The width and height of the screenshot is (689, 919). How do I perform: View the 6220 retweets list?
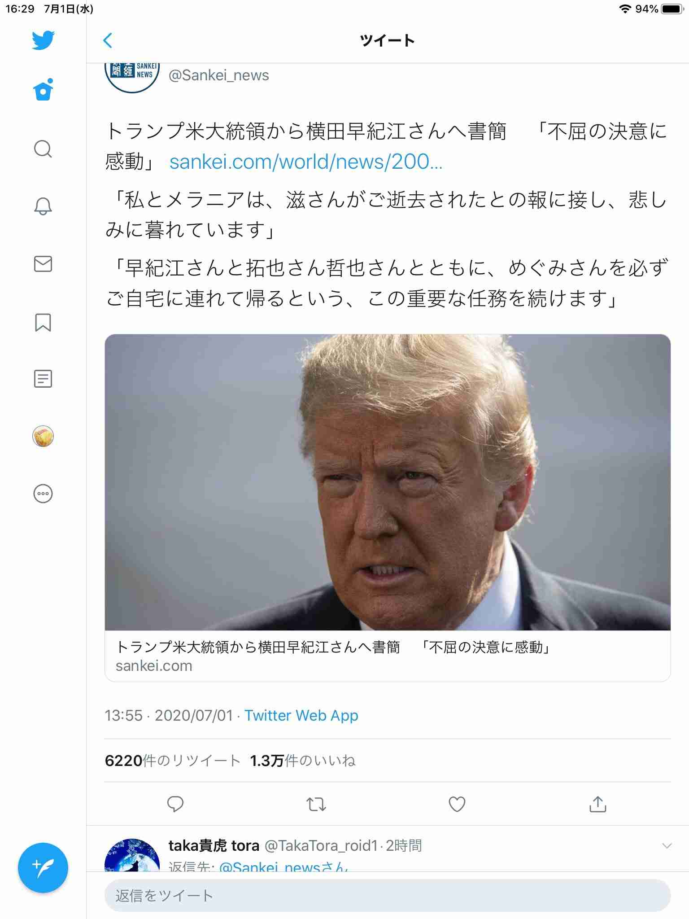pos(173,761)
